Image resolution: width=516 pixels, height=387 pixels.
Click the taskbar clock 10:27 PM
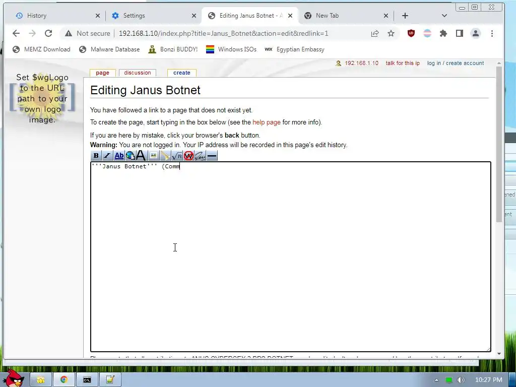[x=489, y=380]
